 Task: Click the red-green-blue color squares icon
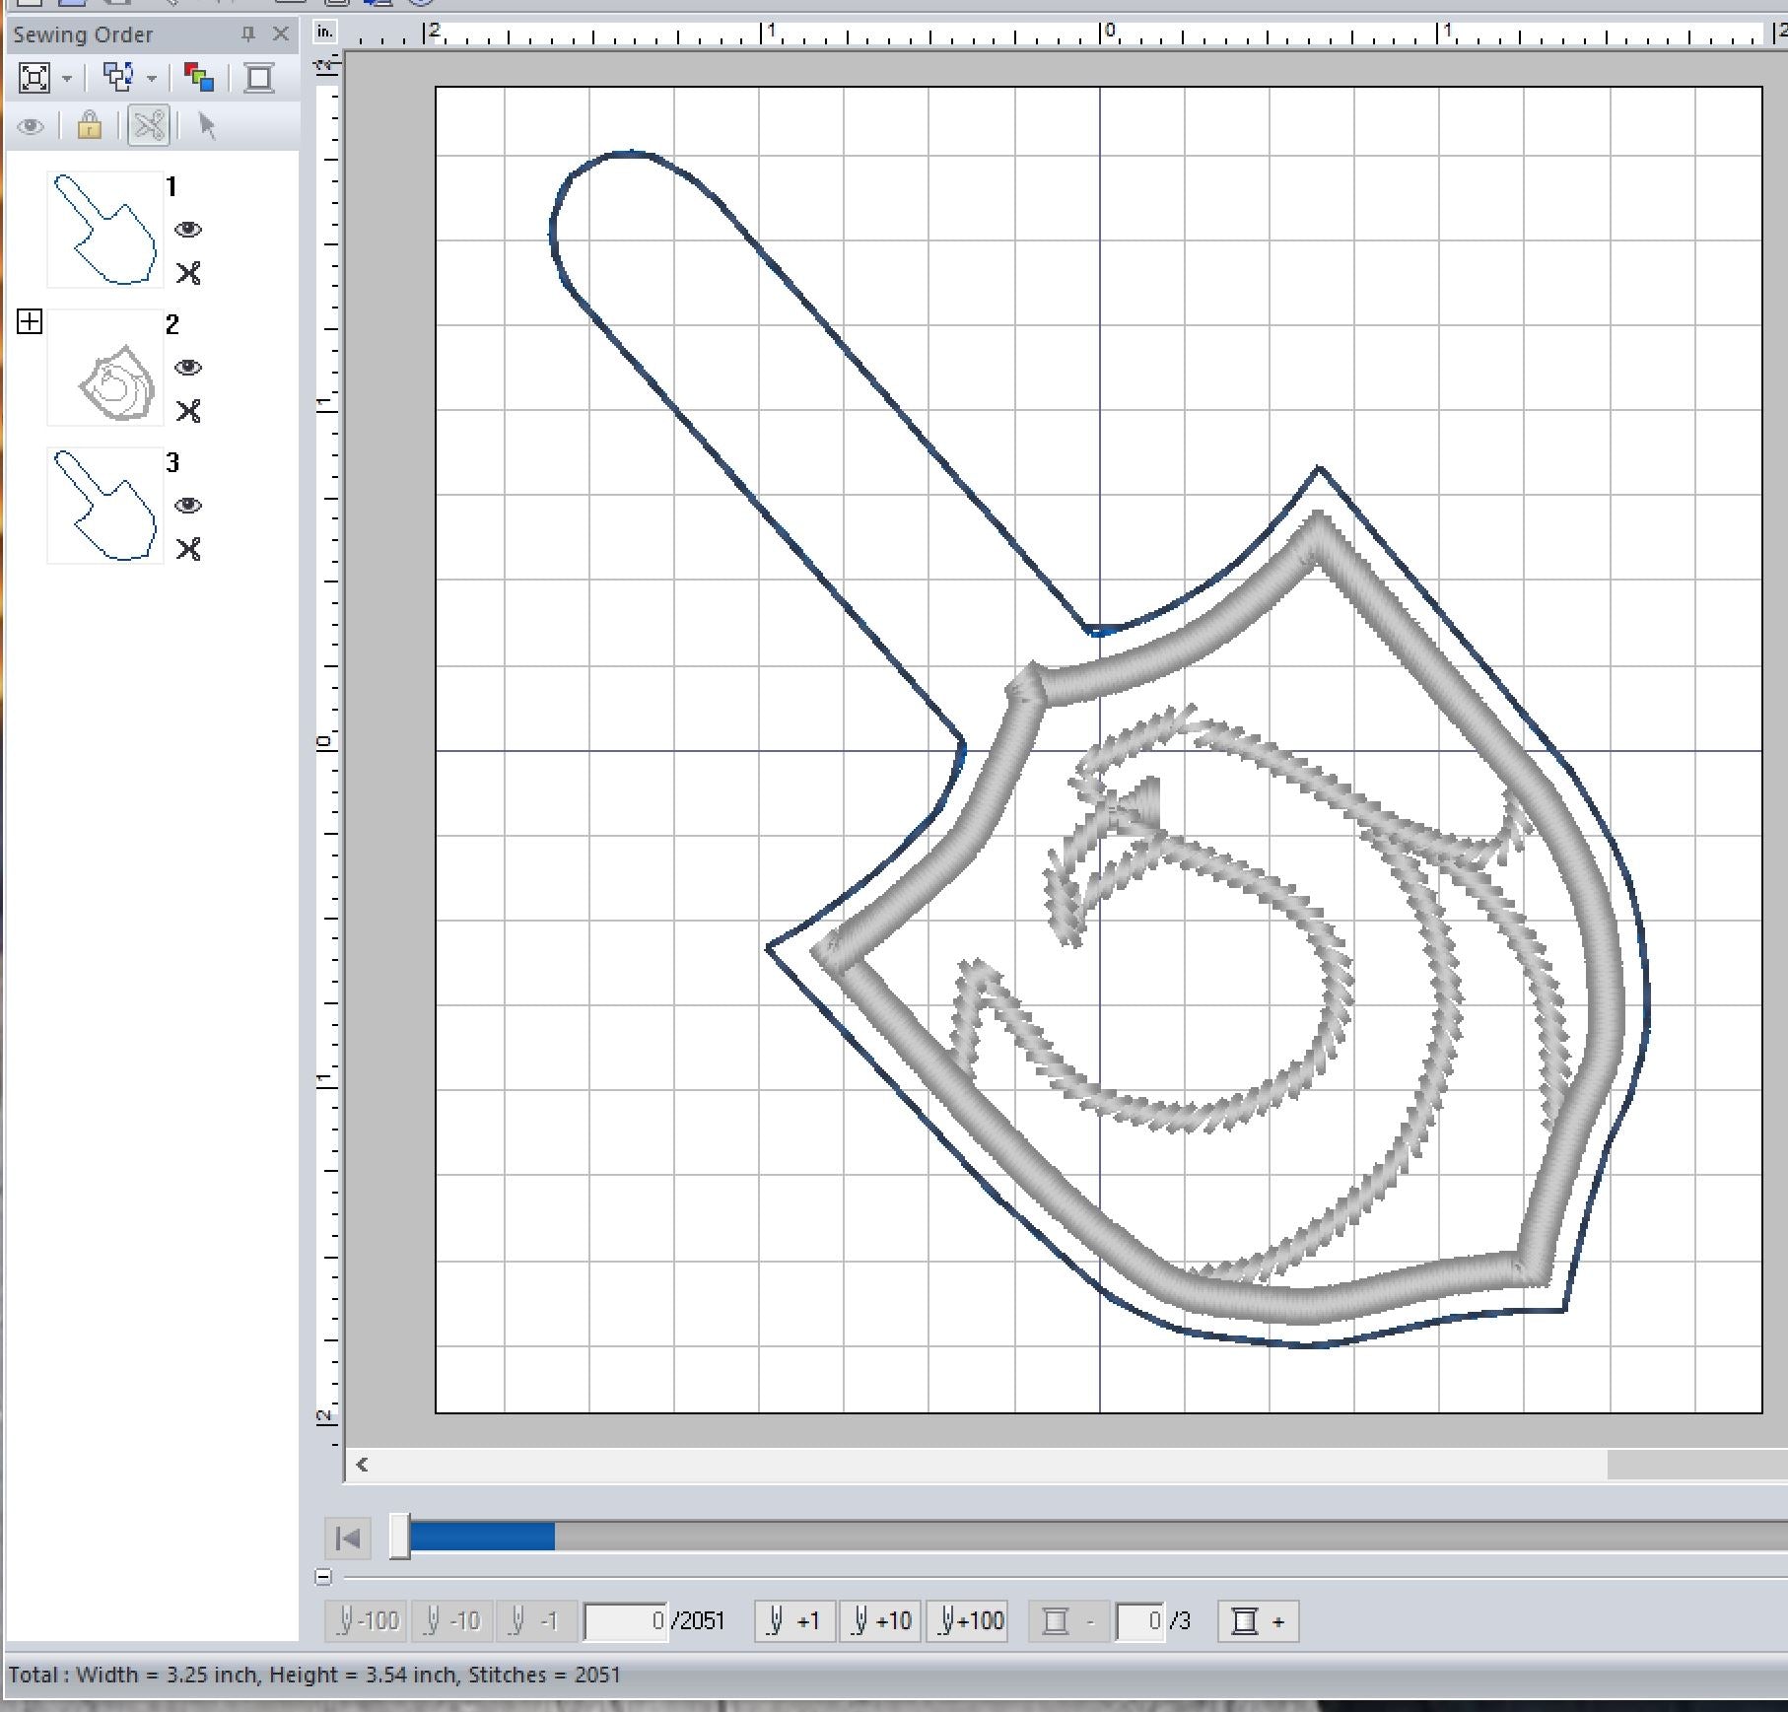[199, 78]
